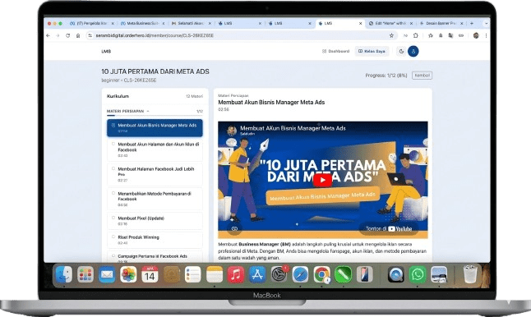Click the Kembali button
Screen dimensions: 531x317
(422, 76)
